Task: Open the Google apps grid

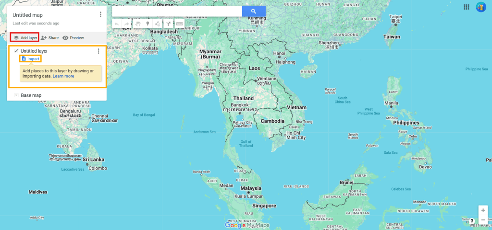Action: [466, 7]
